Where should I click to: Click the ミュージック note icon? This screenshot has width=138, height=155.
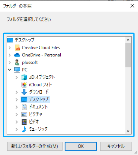pyautogui.click(x=24, y=129)
